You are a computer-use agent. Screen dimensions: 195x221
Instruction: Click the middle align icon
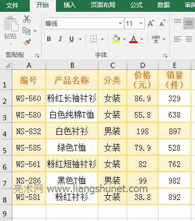[189, 23]
